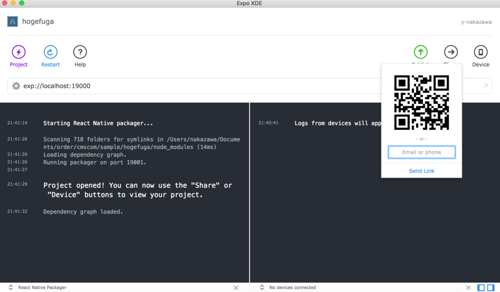This screenshot has height=292, width=500.
Task: Click the hogefuga project title
Action: [x=38, y=21]
